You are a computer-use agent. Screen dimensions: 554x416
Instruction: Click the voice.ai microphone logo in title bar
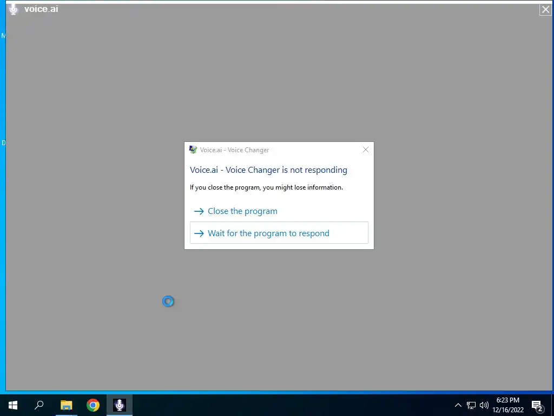[14, 9]
